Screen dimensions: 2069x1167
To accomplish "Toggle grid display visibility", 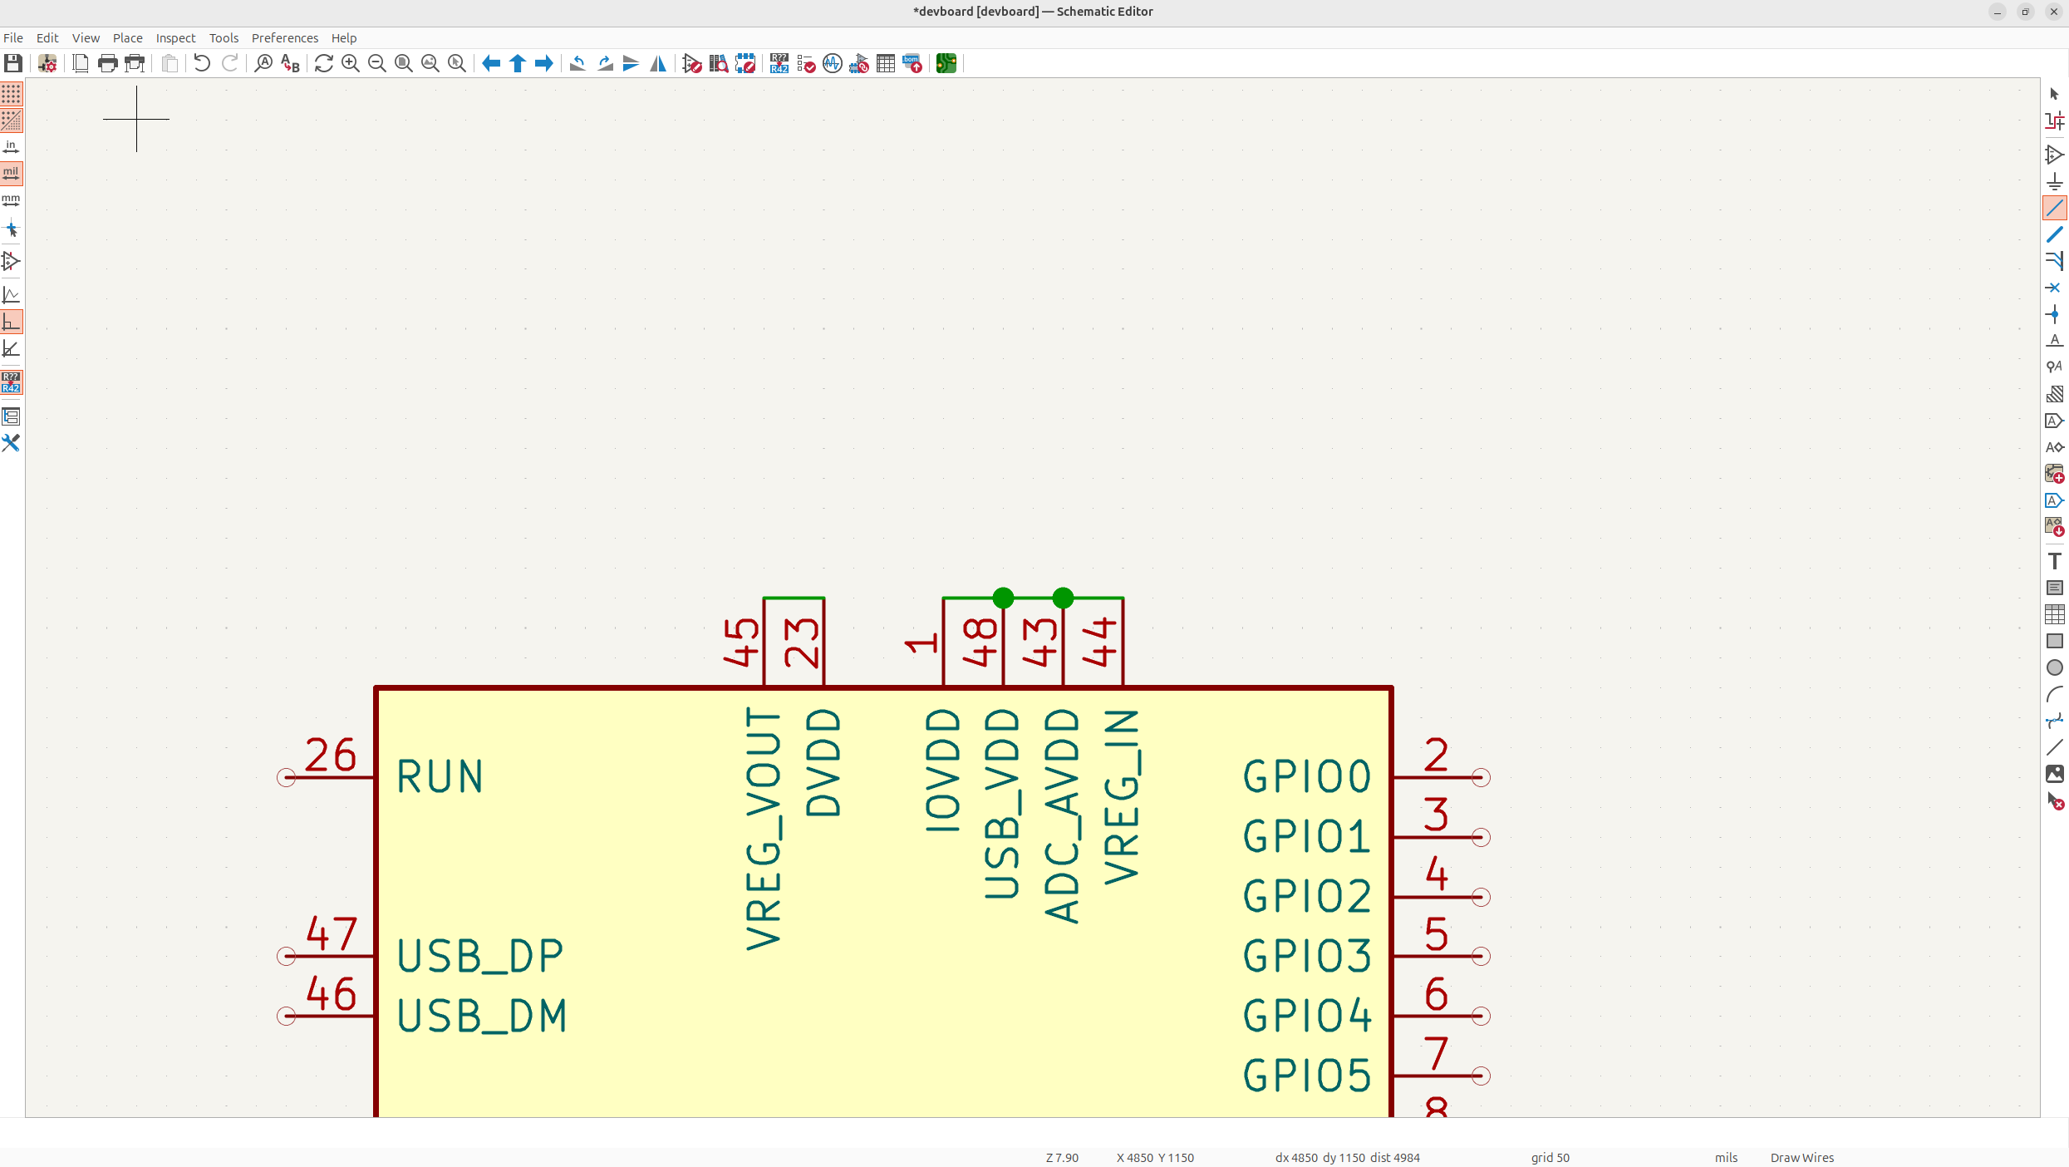I will (12, 93).
